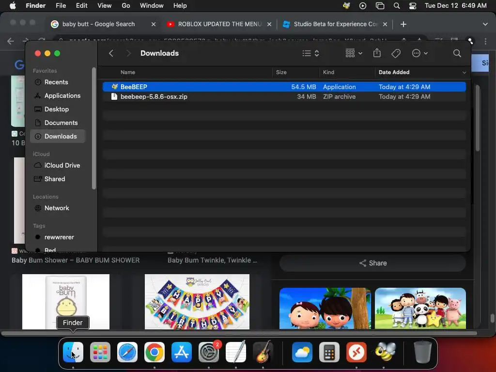This screenshot has width=496, height=372.
Task: Close the Google Search browser tab
Action: click(x=154, y=24)
